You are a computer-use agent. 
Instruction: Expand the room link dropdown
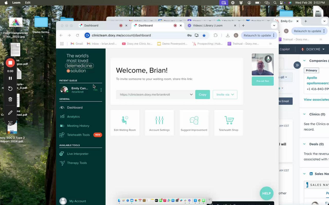(191, 95)
